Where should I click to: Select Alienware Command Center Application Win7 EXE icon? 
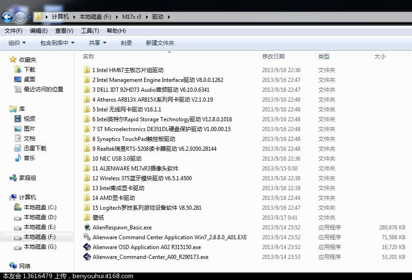(87, 237)
